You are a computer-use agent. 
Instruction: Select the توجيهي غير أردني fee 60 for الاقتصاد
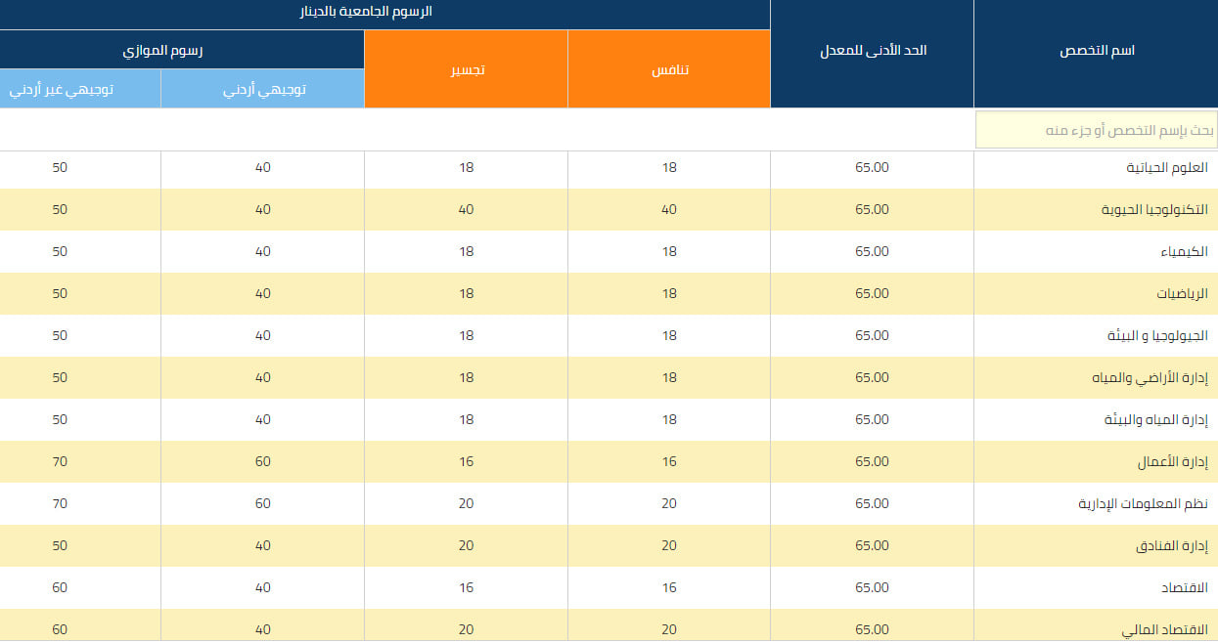61,587
